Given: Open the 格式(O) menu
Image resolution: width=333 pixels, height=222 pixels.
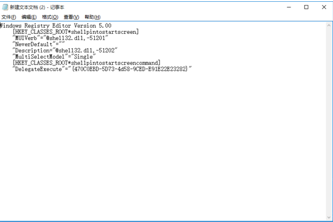Looking at the screenshot, I should pyautogui.click(x=50, y=17).
